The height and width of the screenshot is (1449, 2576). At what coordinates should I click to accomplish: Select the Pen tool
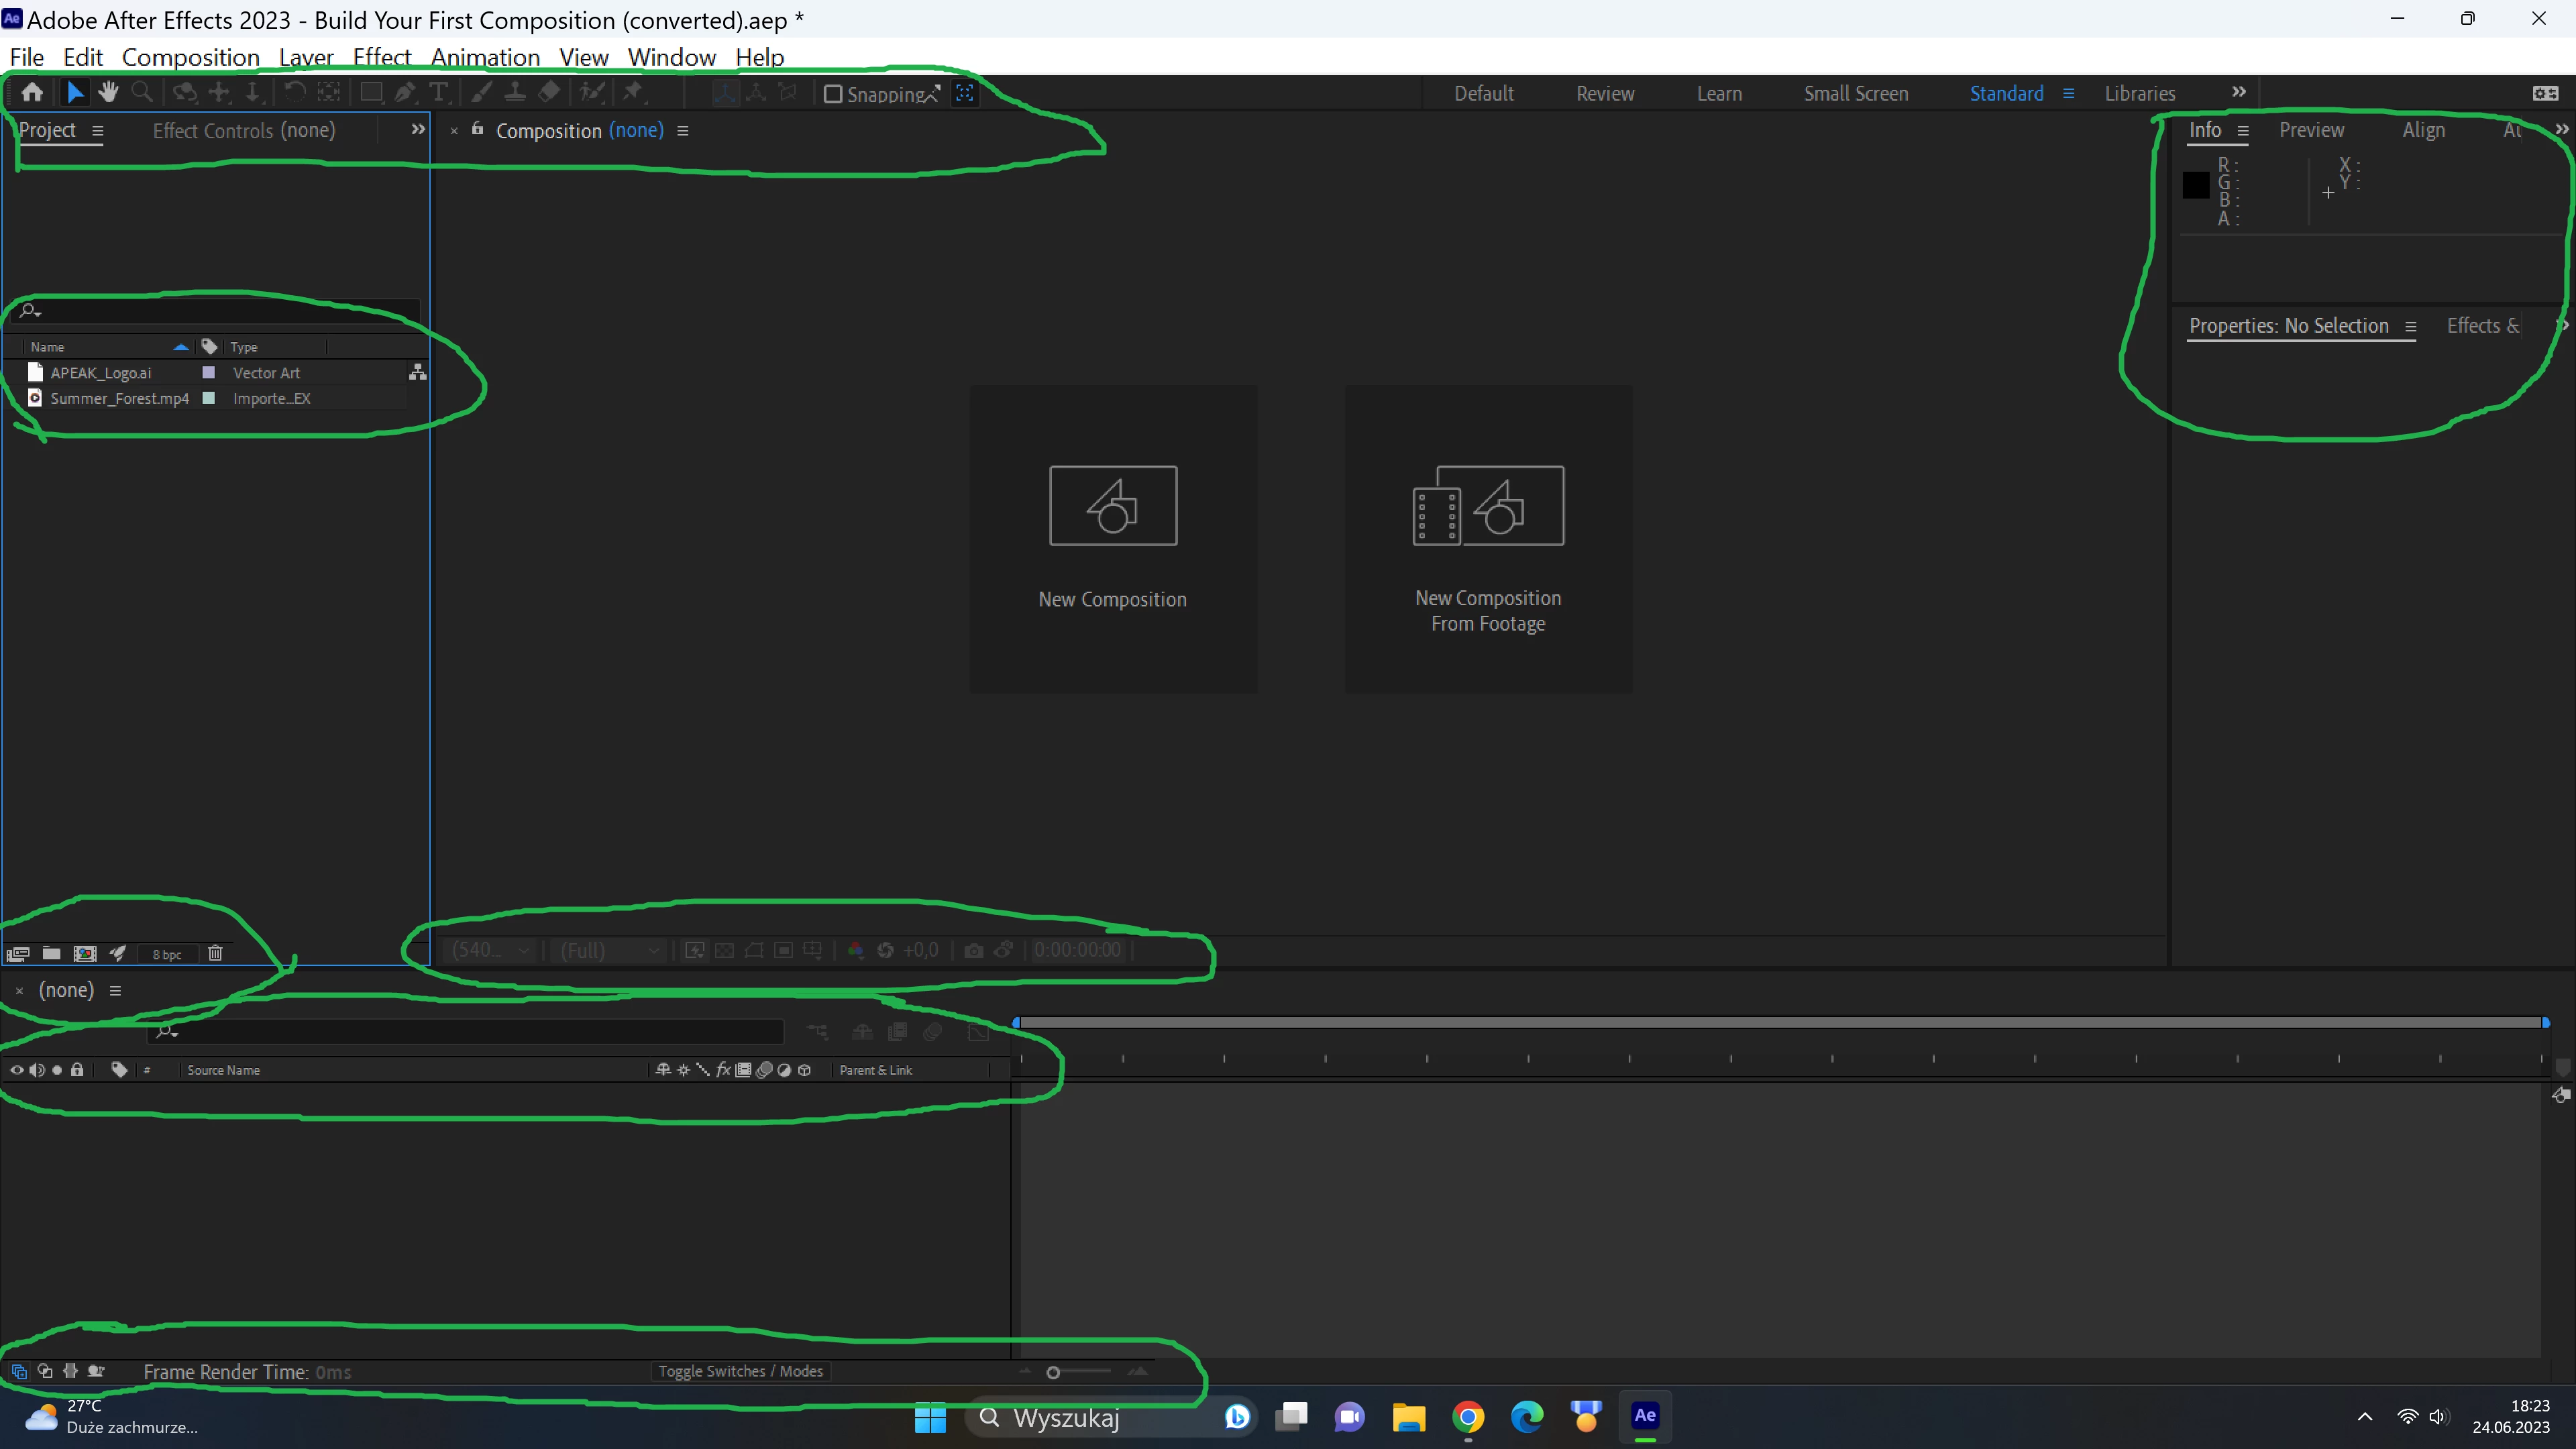tap(404, 92)
